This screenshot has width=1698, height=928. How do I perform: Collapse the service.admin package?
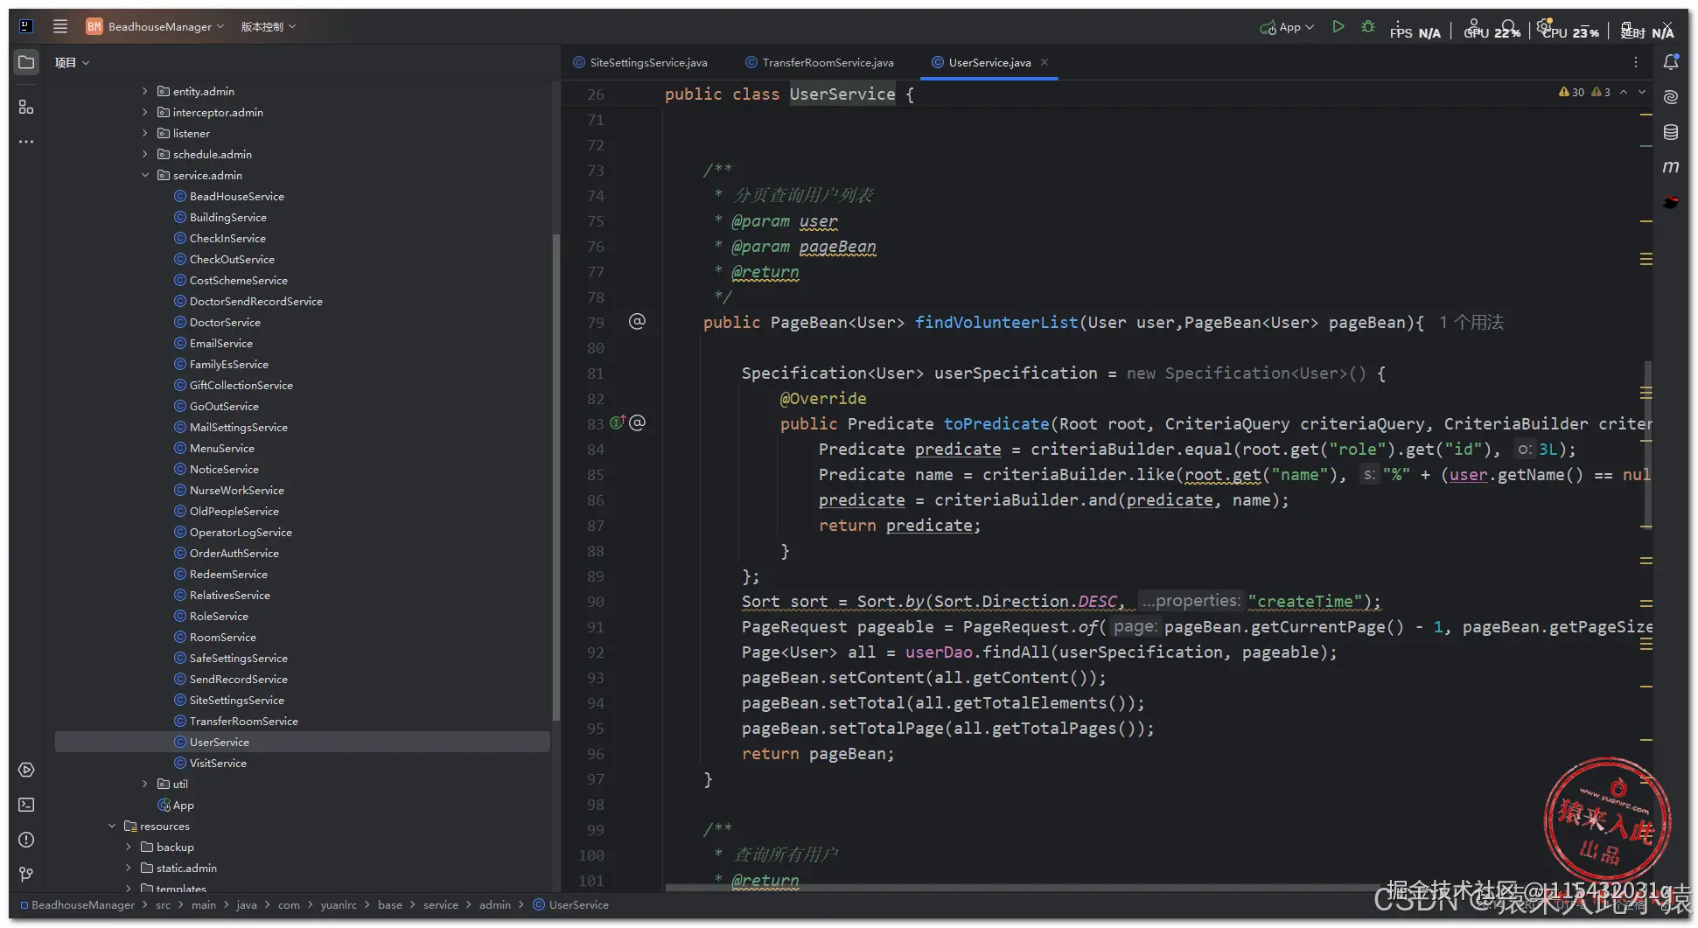pos(145,175)
